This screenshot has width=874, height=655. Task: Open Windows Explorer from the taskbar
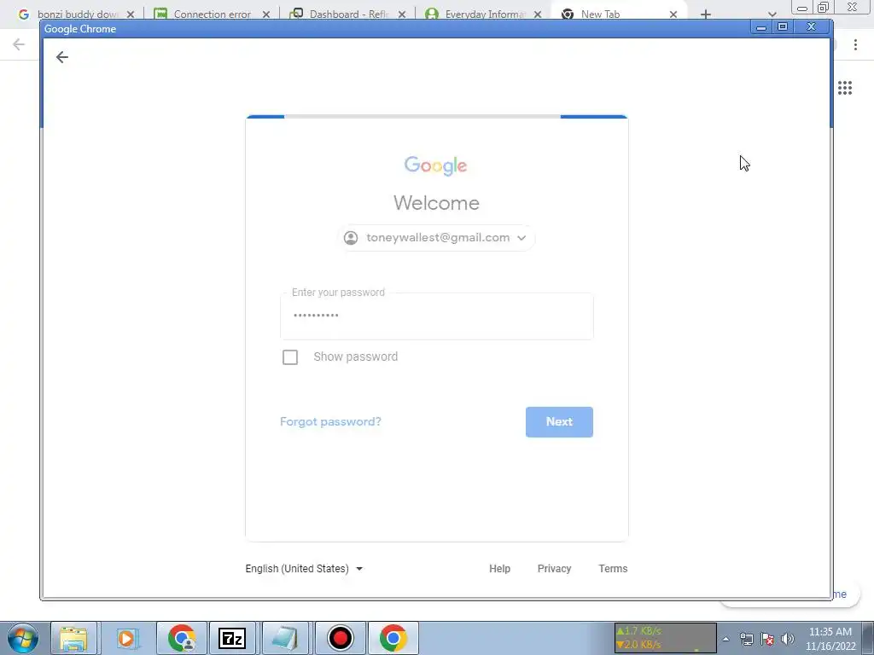pyautogui.click(x=73, y=638)
